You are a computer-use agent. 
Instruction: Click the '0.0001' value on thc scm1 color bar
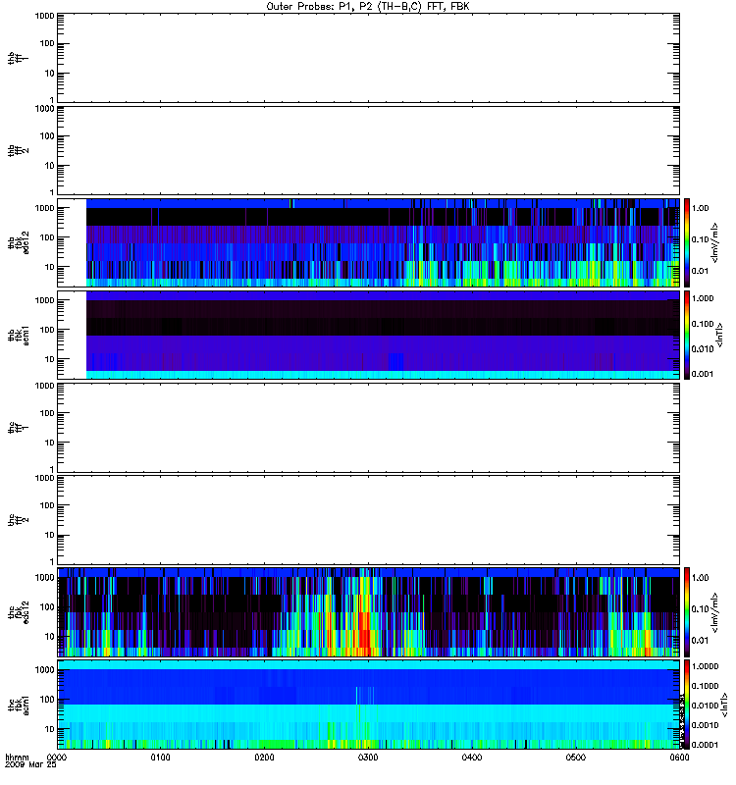[705, 745]
